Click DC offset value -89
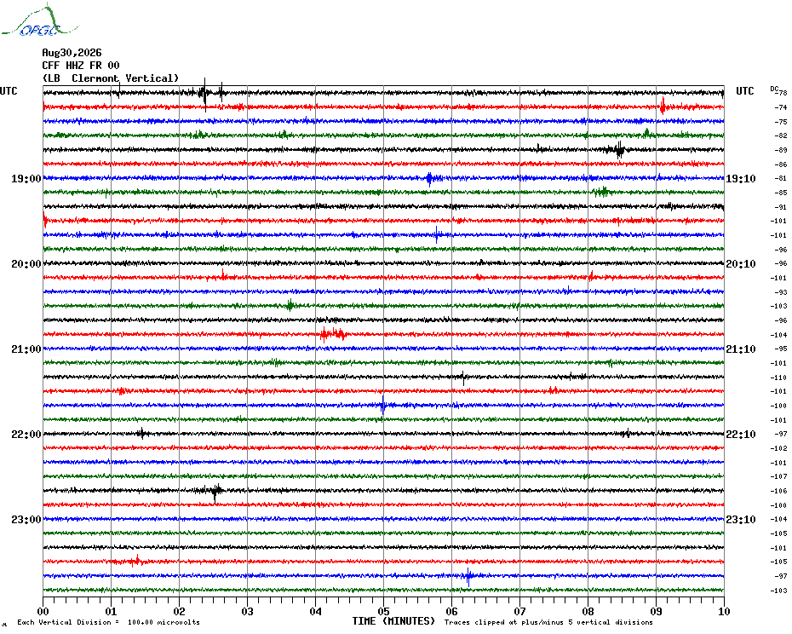This screenshot has height=634, width=792. 781,150
